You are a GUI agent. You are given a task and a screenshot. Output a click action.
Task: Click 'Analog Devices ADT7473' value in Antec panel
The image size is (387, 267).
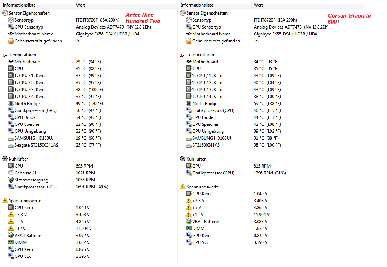pyautogui.click(x=100, y=27)
